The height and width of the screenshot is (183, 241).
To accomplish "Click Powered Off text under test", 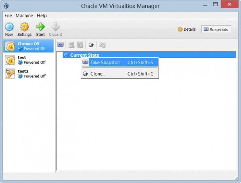I will pos(35,63).
